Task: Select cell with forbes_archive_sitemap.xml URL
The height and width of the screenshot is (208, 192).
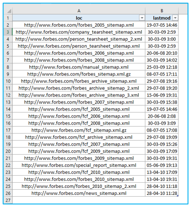Action: tap(79, 81)
